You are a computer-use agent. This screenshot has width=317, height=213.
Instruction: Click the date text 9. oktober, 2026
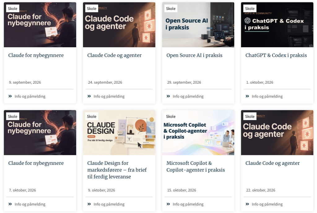[x=102, y=190]
